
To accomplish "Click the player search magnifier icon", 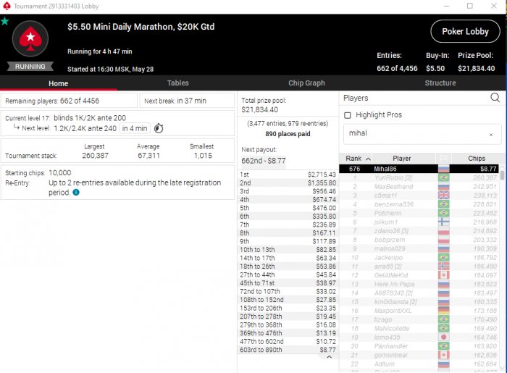I will [495, 97].
